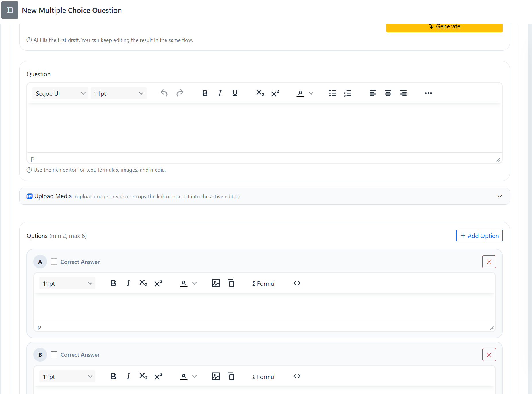532x394 pixels.
Task: Open the text color picker arrow in Question editor
Action: [311, 93]
